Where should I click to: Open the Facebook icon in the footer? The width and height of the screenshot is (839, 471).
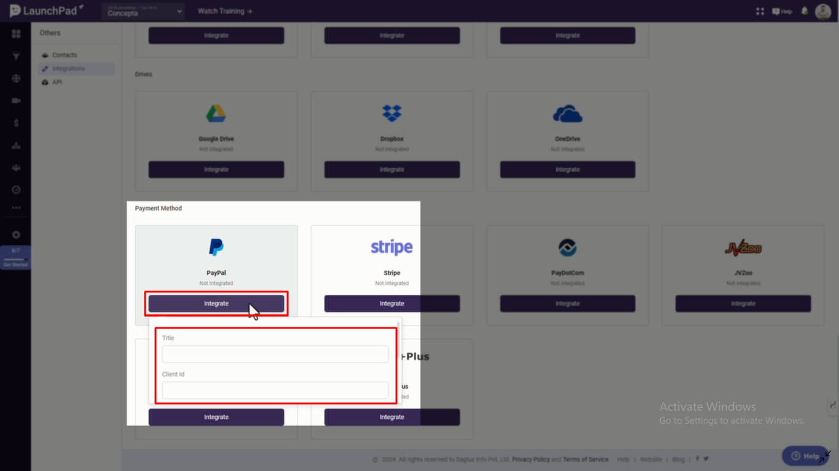pyautogui.click(x=697, y=459)
